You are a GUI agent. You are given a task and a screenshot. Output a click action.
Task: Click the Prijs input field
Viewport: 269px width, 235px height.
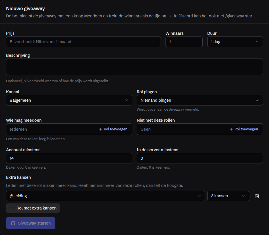83,42
